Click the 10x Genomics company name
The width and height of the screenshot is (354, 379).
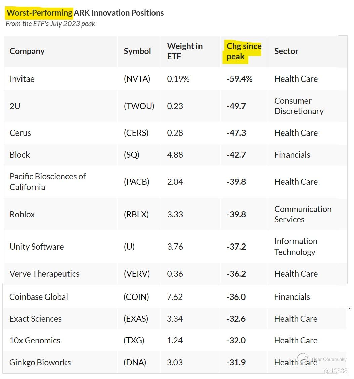35,340
